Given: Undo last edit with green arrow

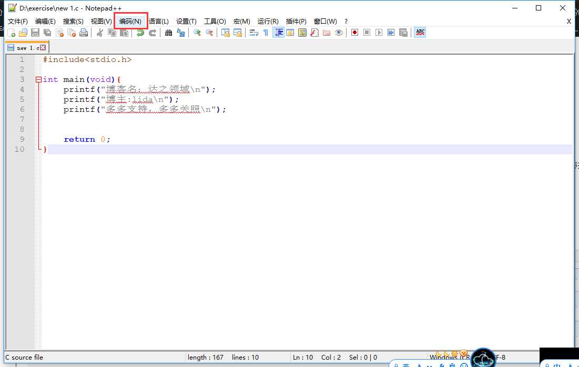Looking at the screenshot, I should pos(140,33).
